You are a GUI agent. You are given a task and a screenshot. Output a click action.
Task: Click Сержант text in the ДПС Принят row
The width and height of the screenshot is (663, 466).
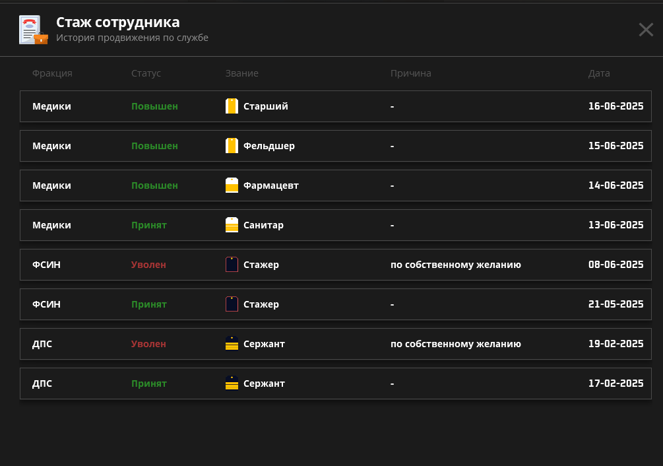pos(264,383)
